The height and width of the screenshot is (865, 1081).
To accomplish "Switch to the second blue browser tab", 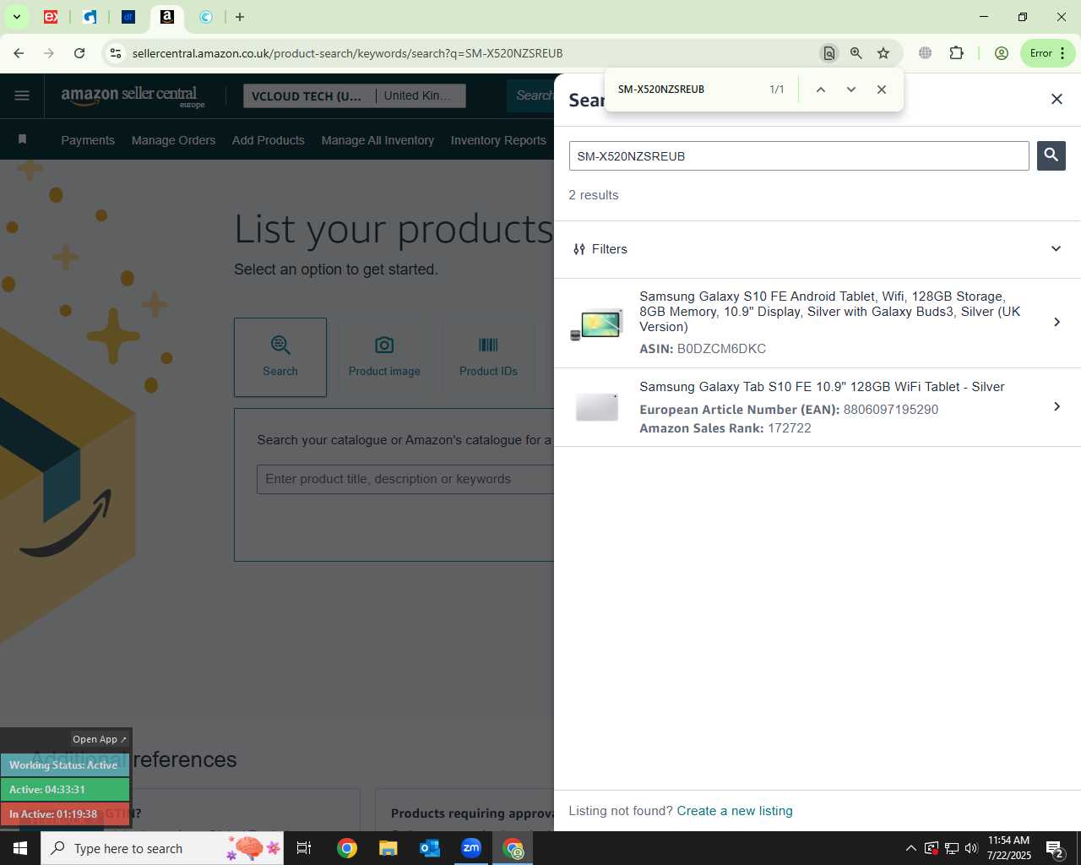I will [90, 17].
